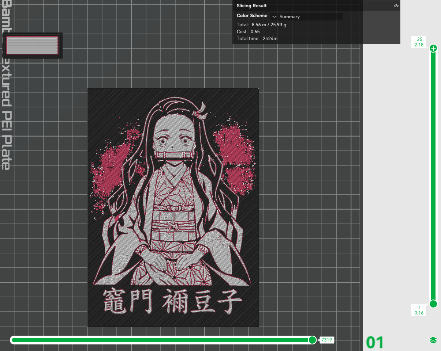Image resolution: width=441 pixels, height=351 pixels.
Task: Collapse the Slicing Result panel
Action: (396, 6)
